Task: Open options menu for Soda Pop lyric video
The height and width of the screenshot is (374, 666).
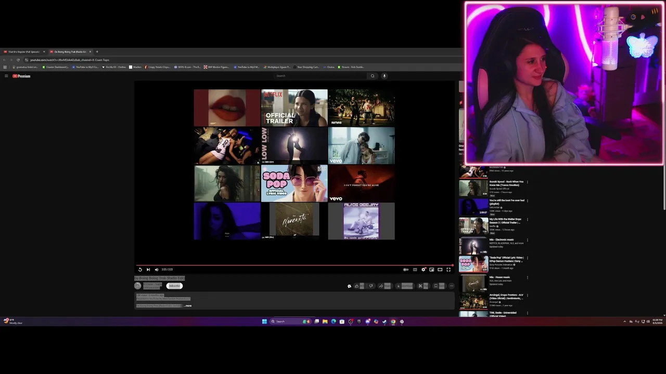Action: click(527, 258)
